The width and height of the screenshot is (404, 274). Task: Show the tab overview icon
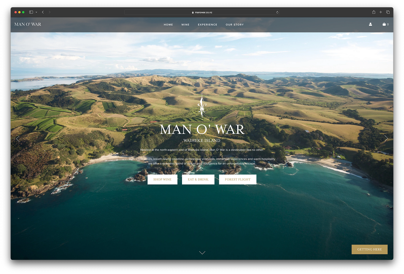pos(388,12)
